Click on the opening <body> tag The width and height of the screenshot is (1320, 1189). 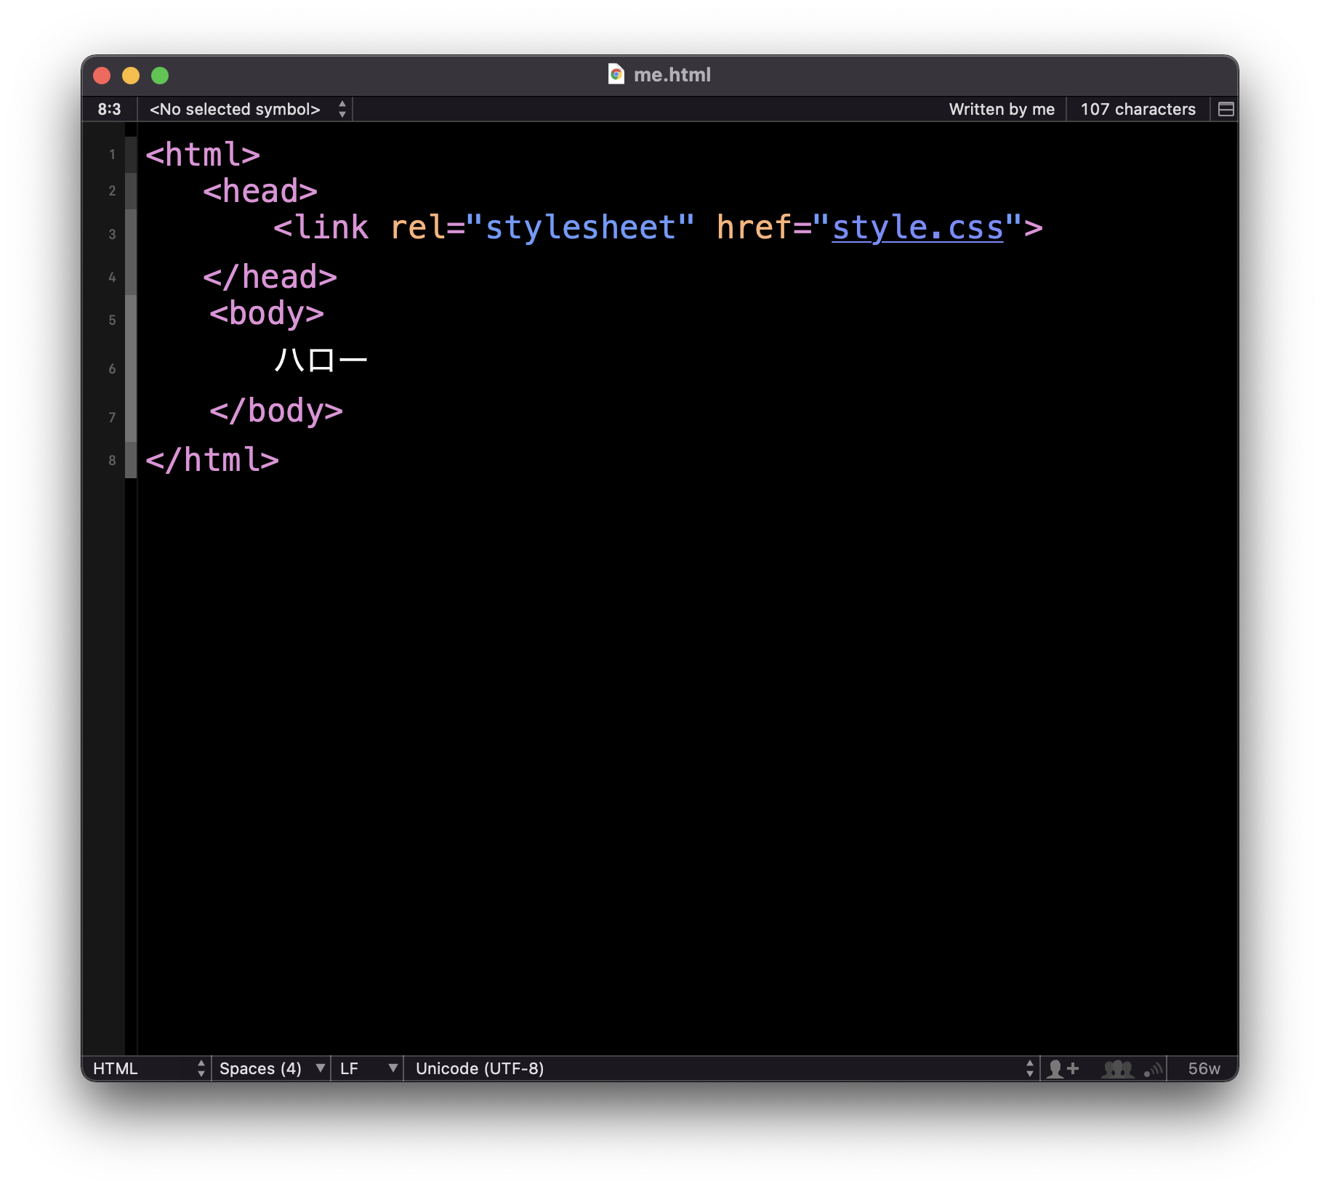coord(267,313)
